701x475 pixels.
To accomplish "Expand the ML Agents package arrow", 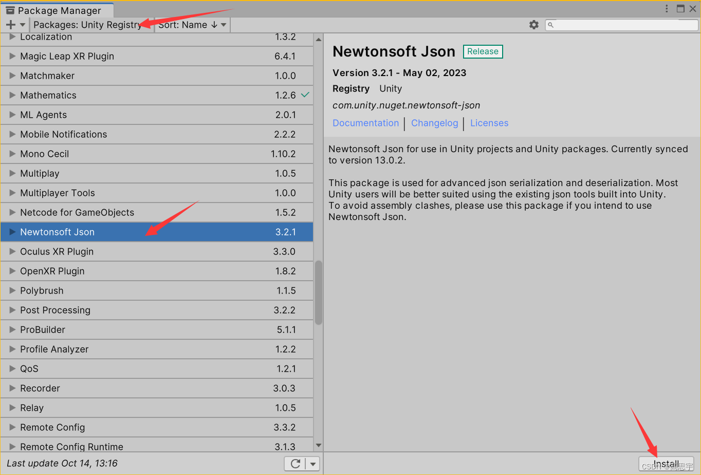I will click(x=13, y=115).
